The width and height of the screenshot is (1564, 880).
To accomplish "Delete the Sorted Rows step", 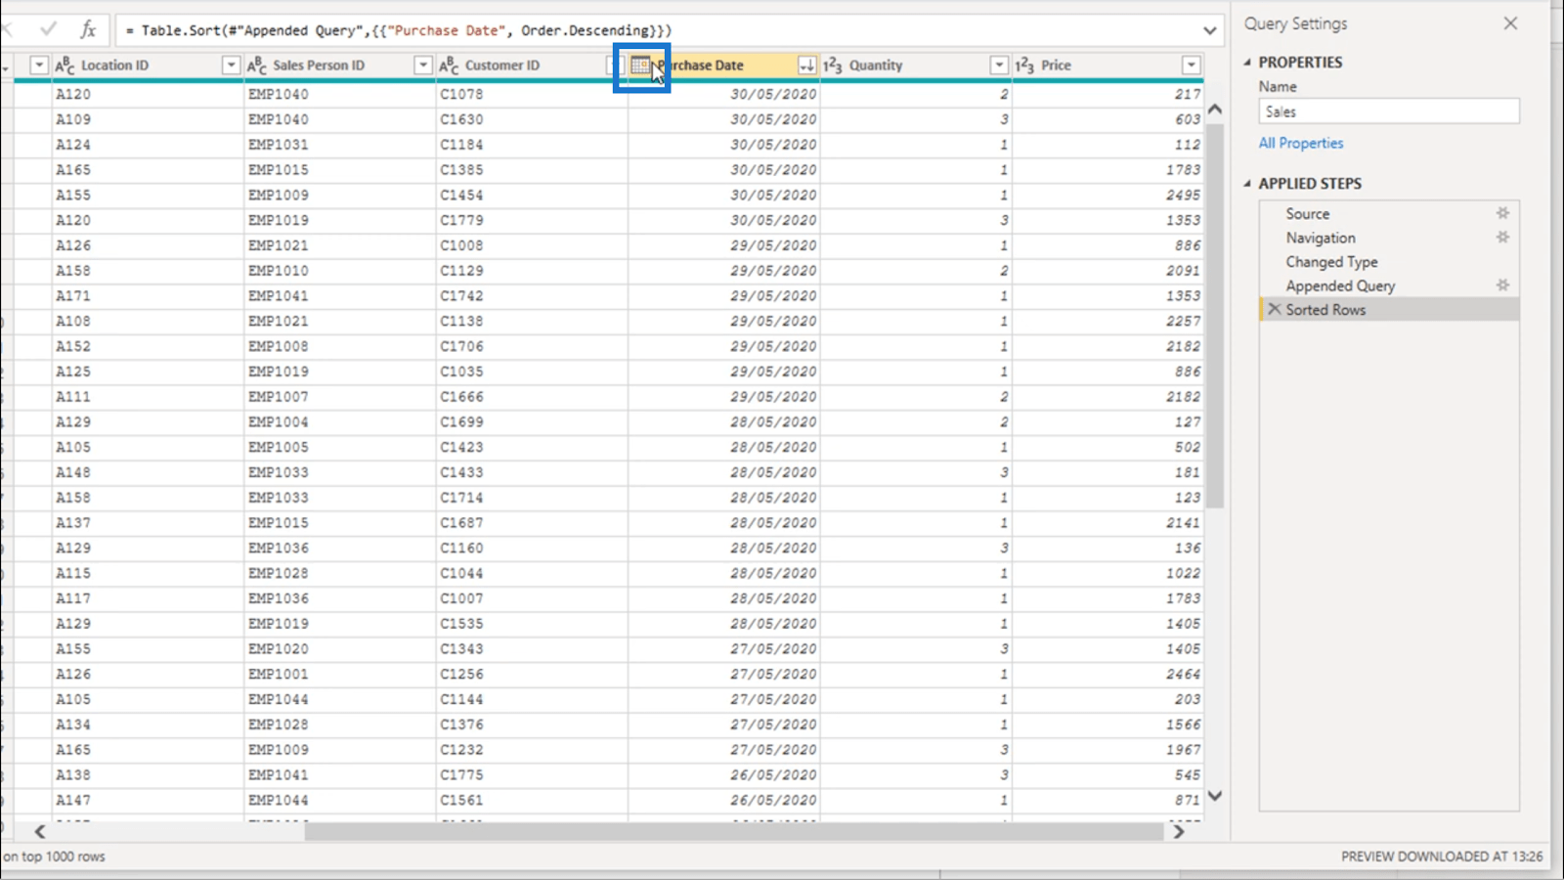I will coord(1274,309).
